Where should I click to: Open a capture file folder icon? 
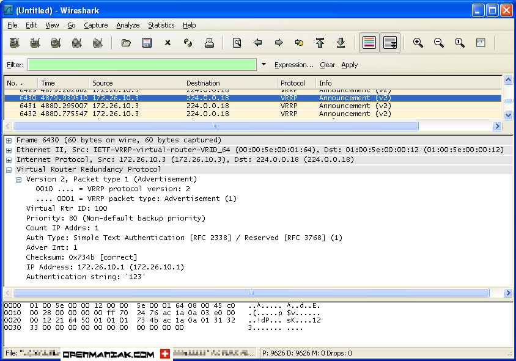click(126, 43)
